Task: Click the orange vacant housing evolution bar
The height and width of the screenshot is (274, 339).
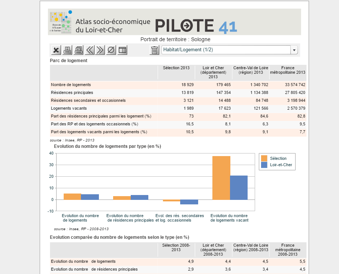Action: pos(221,178)
